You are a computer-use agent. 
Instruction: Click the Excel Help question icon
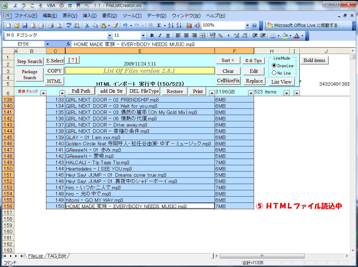(255, 25)
